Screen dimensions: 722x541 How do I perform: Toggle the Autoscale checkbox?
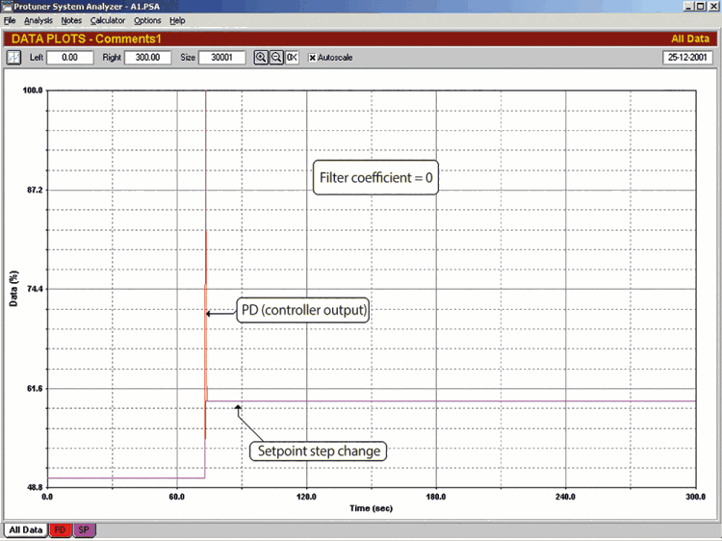tap(313, 58)
